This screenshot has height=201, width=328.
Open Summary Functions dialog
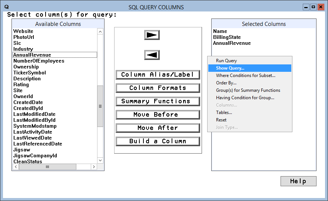pyautogui.click(x=158, y=101)
